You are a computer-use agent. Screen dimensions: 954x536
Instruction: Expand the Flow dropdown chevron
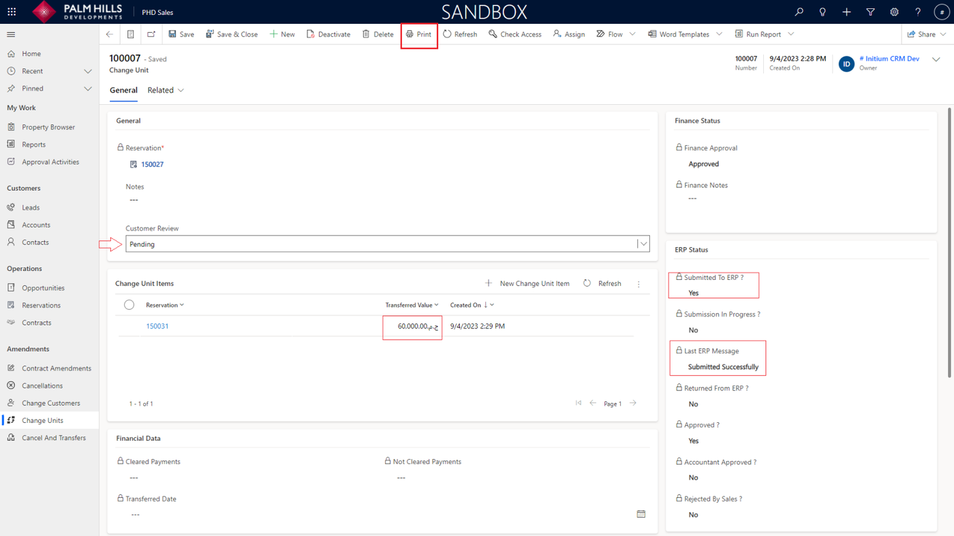point(632,34)
